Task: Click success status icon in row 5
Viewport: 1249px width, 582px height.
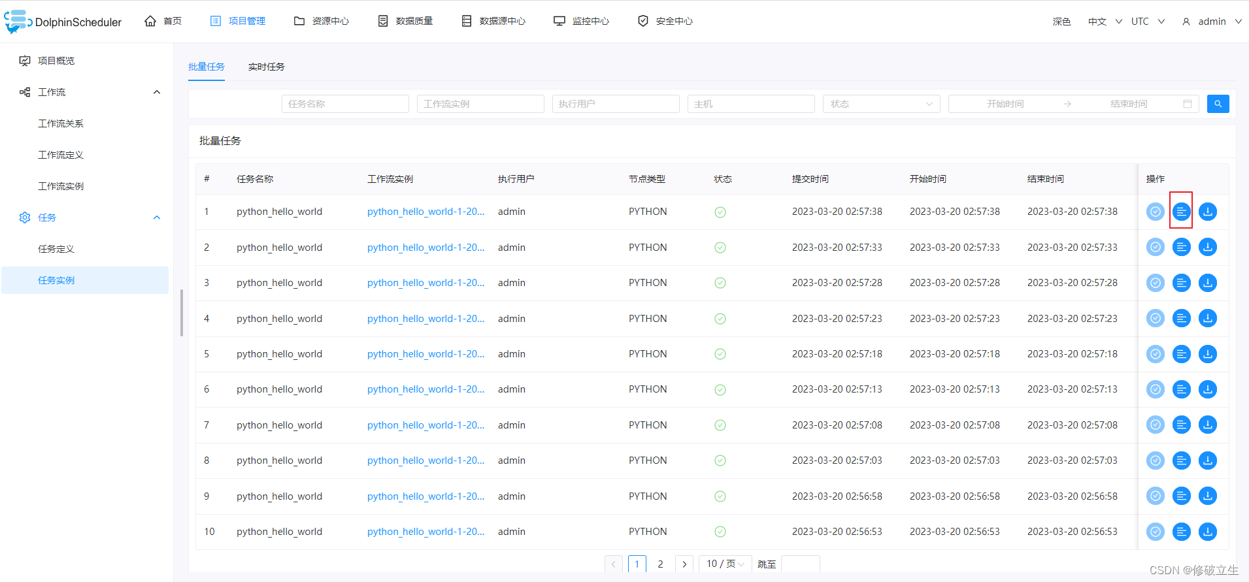Action: pos(720,354)
